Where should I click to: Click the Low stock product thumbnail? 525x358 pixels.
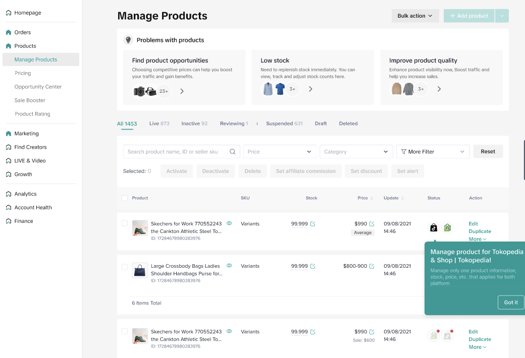(268, 89)
